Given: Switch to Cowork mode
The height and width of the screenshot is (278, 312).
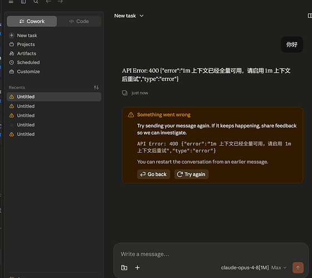Looking at the screenshot, I should pos(32,21).
